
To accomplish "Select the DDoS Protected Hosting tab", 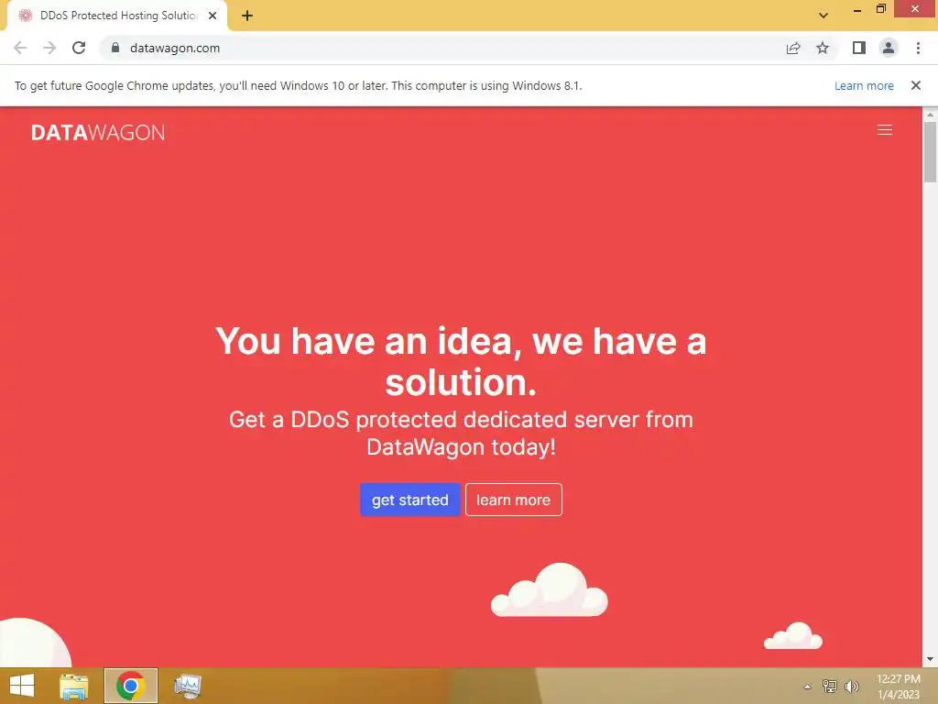I will (117, 16).
